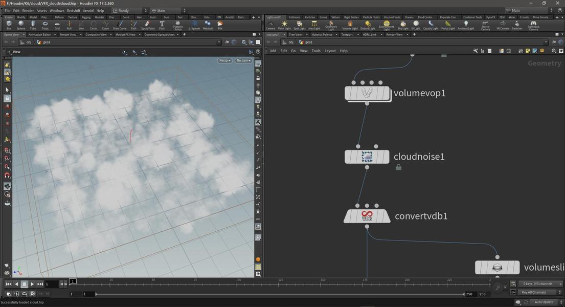Viewport: 565px width, 307px height.
Task: Open Auto Update mode dropdown
Action: tap(547, 302)
